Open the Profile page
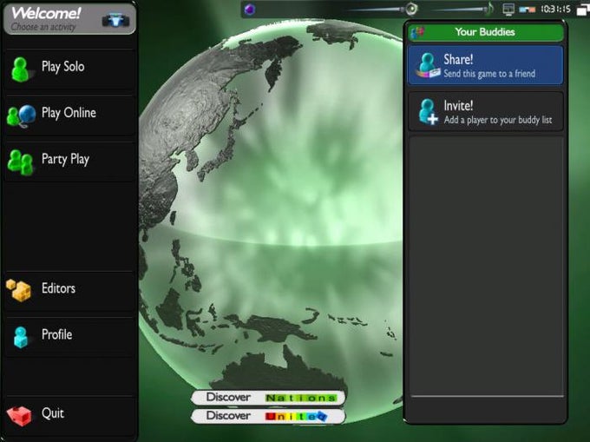This screenshot has width=590, height=442. pyautogui.click(x=69, y=337)
